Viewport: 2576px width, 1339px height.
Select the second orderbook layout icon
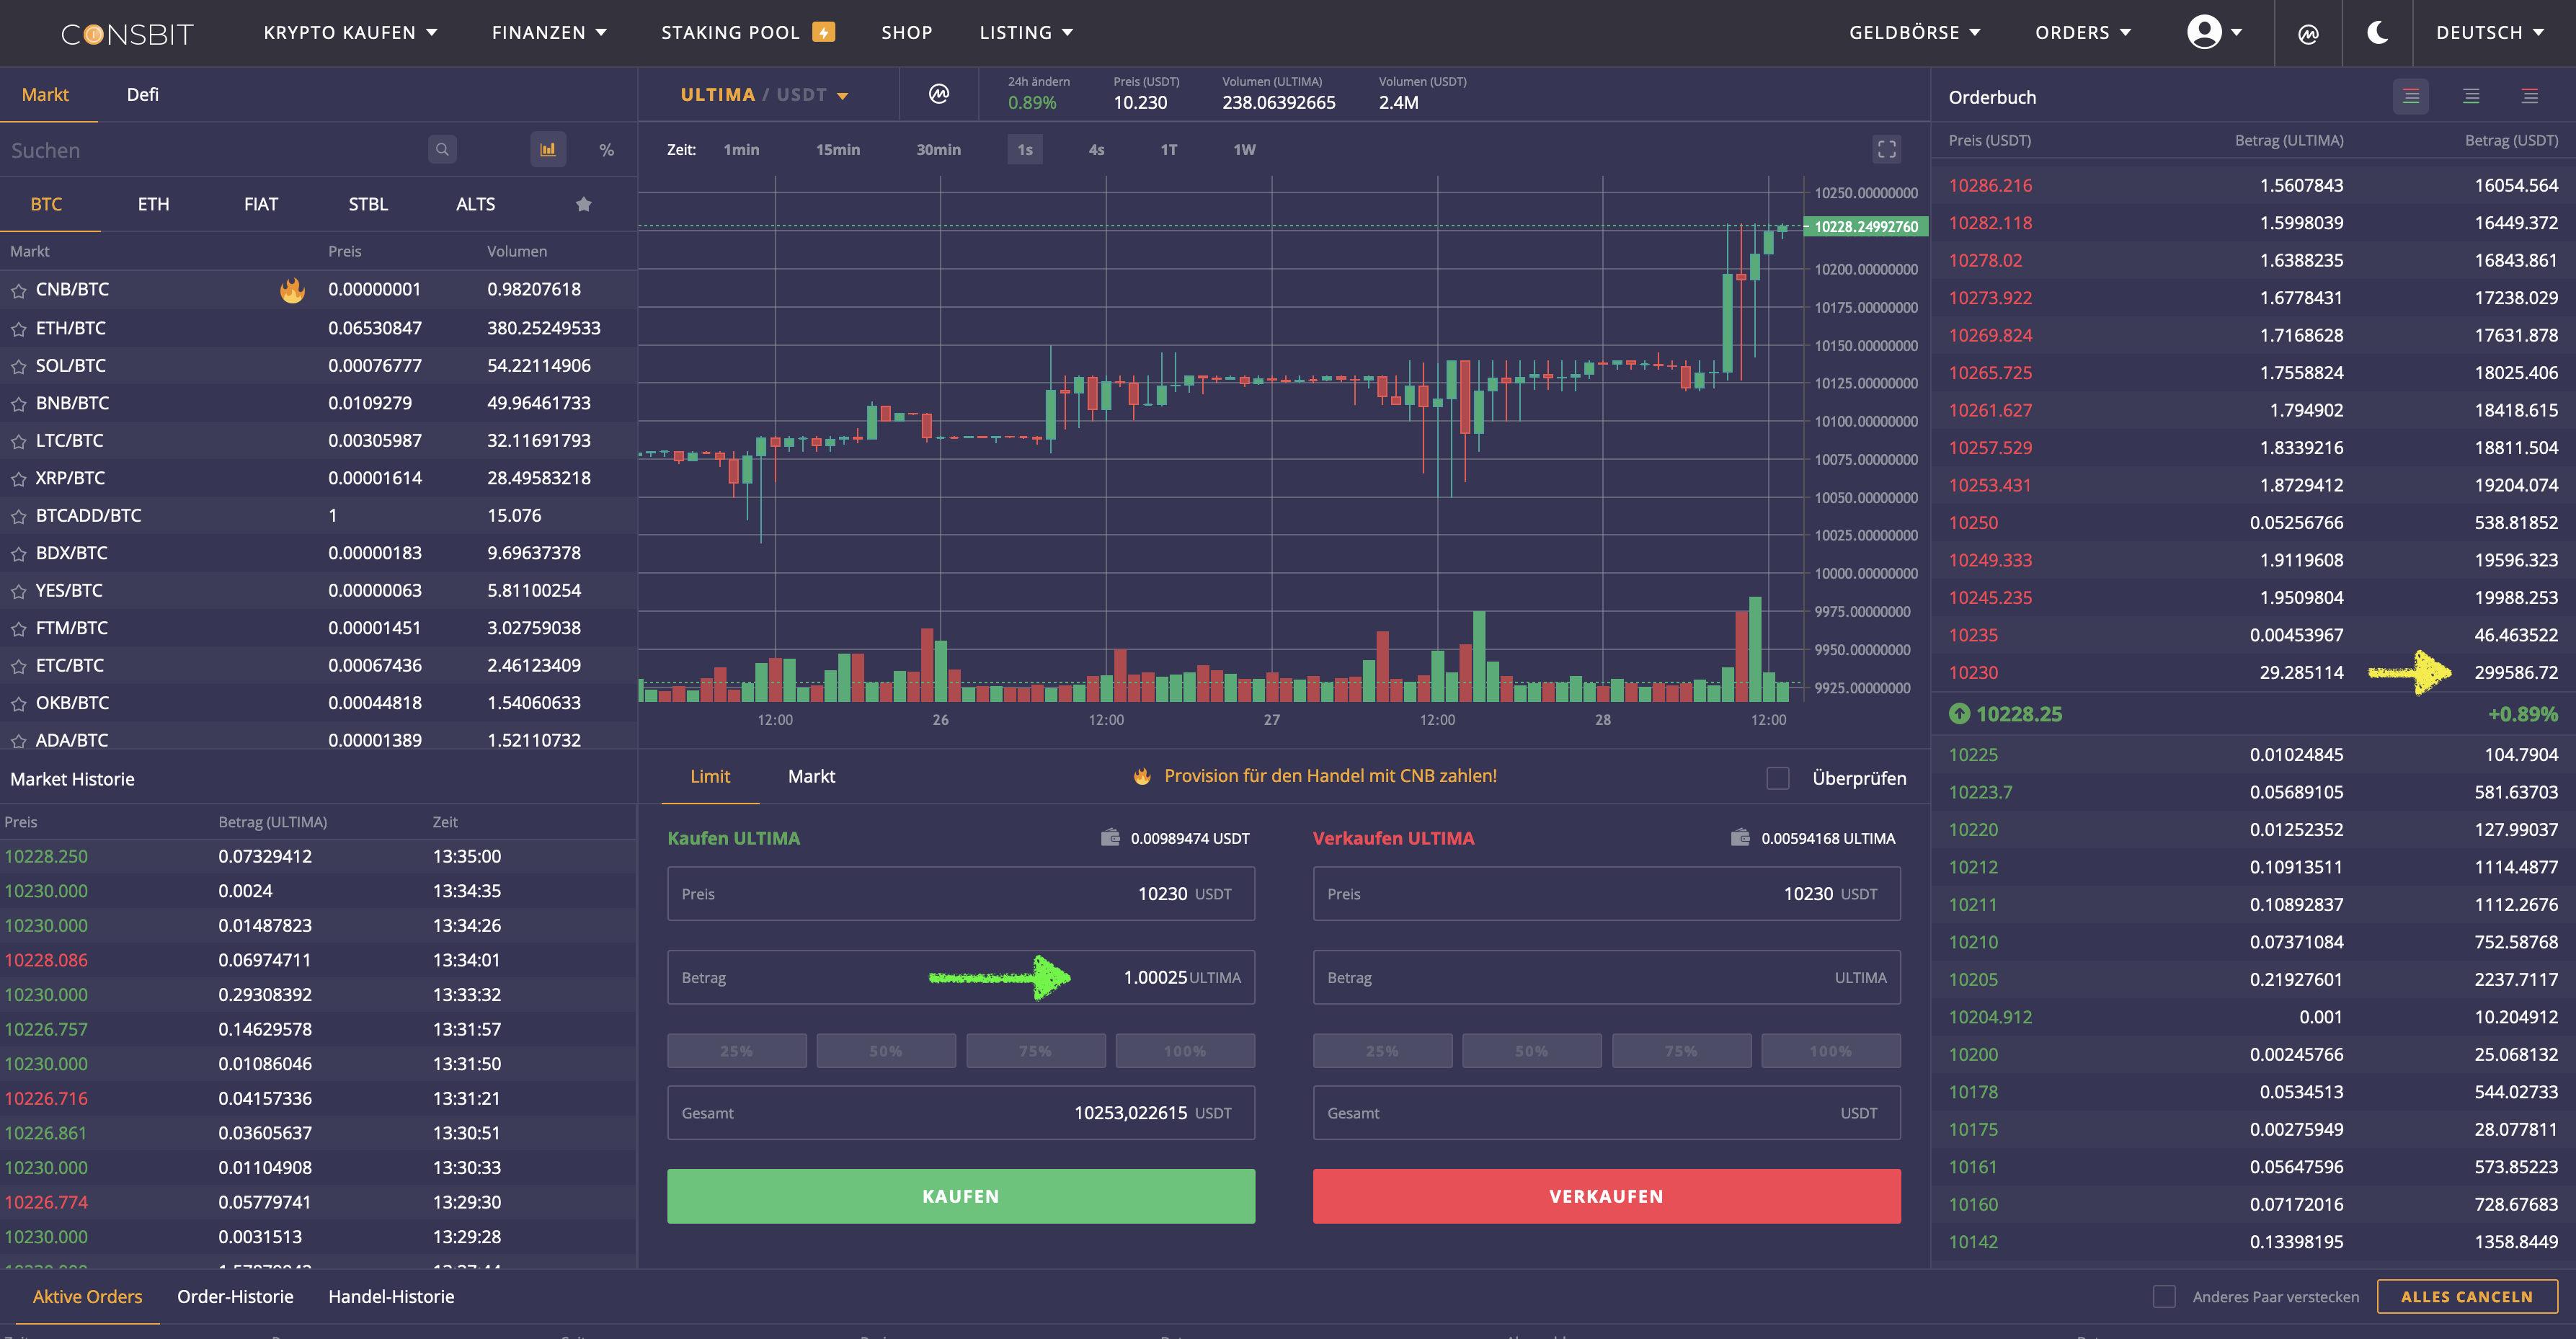(x=2470, y=97)
